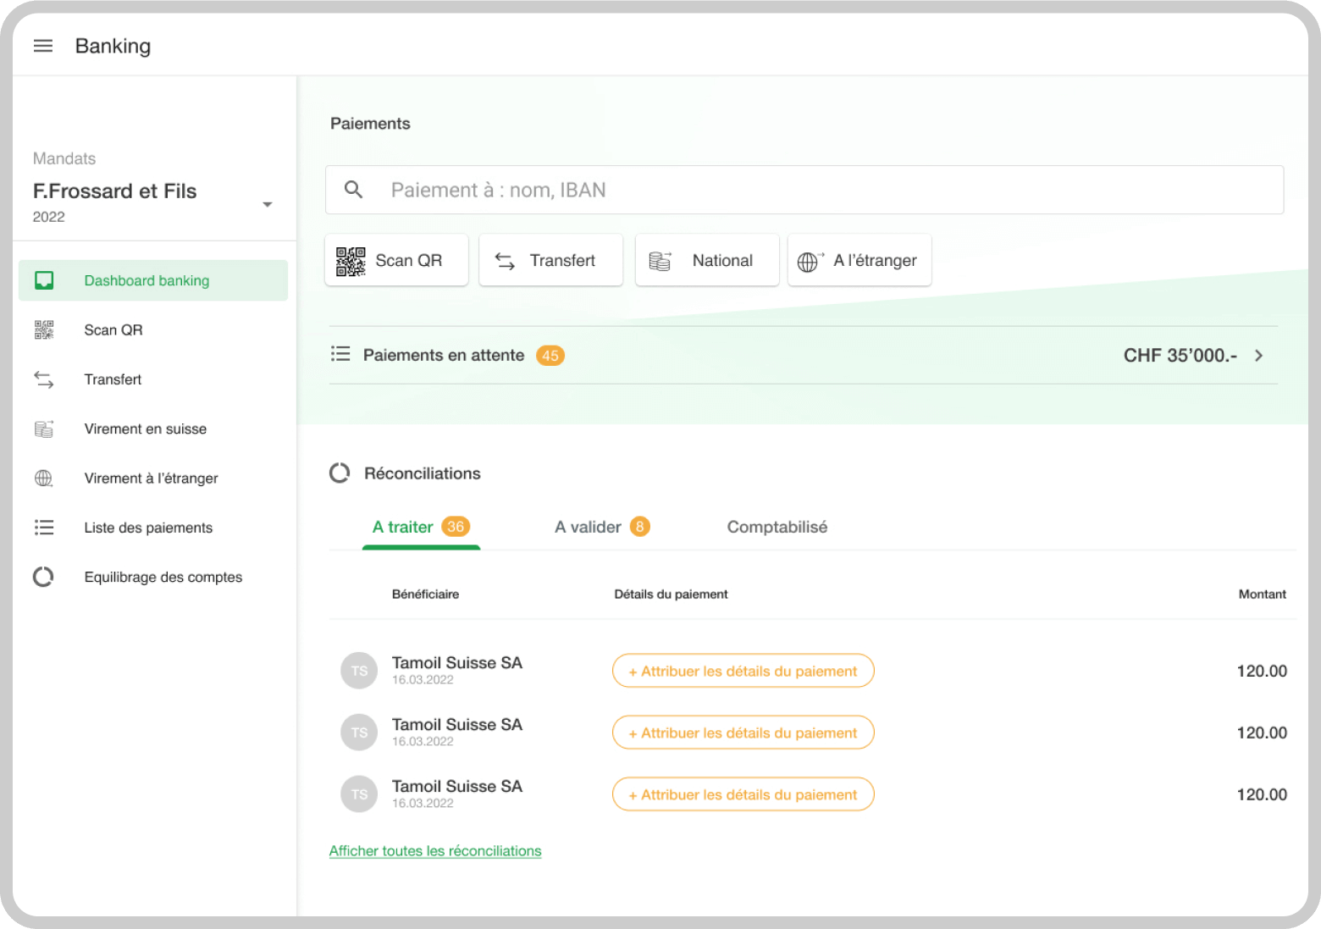Open the Comptabilisé tab
This screenshot has width=1321, height=929.
pos(777,527)
